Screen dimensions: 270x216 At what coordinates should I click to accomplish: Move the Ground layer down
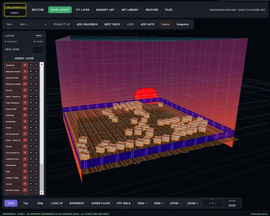36,90
